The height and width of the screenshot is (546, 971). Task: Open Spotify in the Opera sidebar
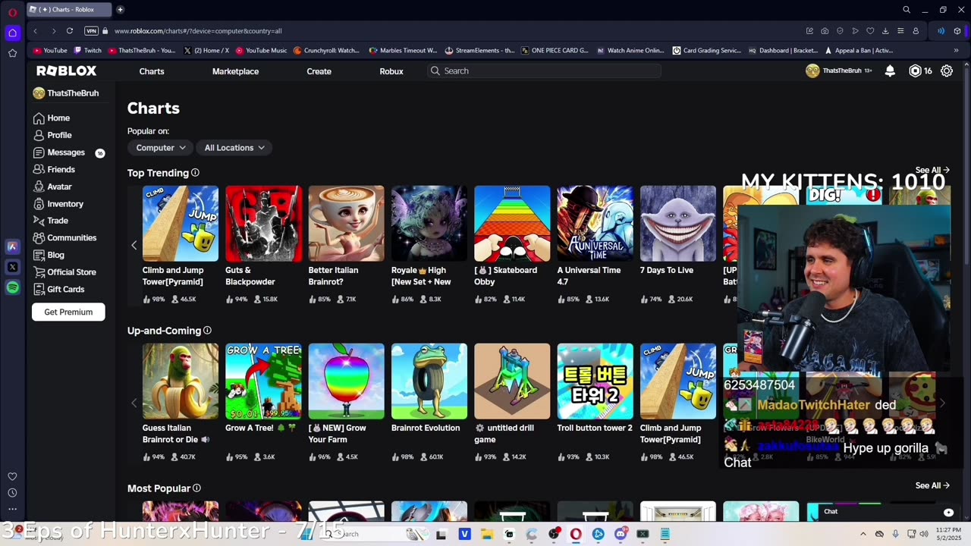[12, 287]
